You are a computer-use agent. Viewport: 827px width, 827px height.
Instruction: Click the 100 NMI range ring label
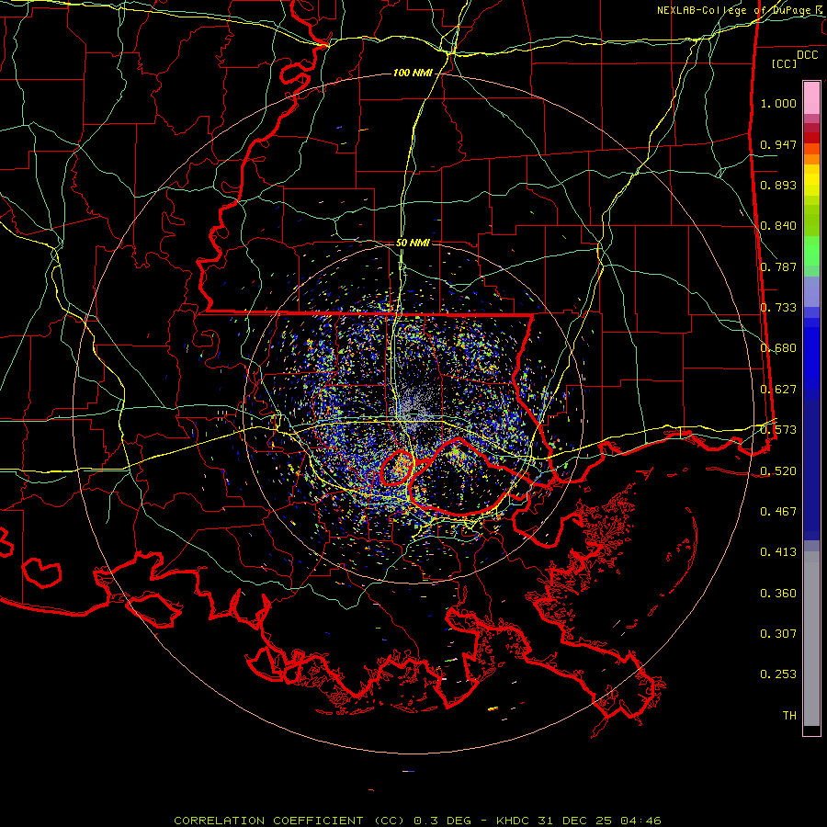413,73
